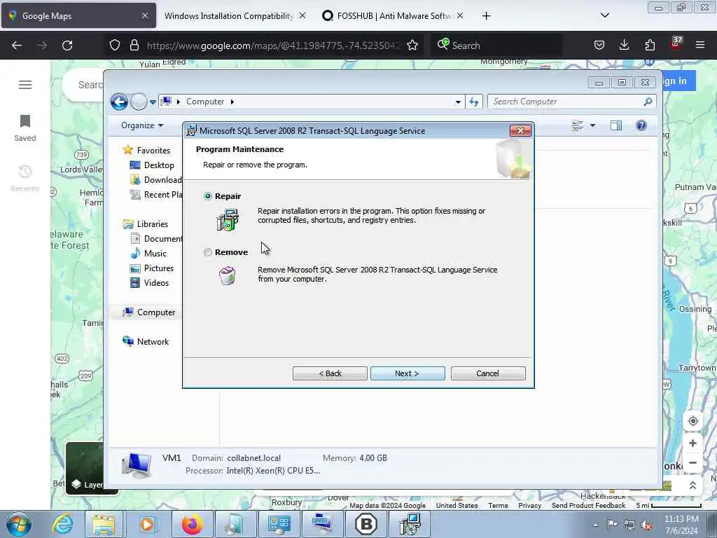Image resolution: width=717 pixels, height=538 pixels.
Task: Click the Firefox Search box
Action: 496,46
